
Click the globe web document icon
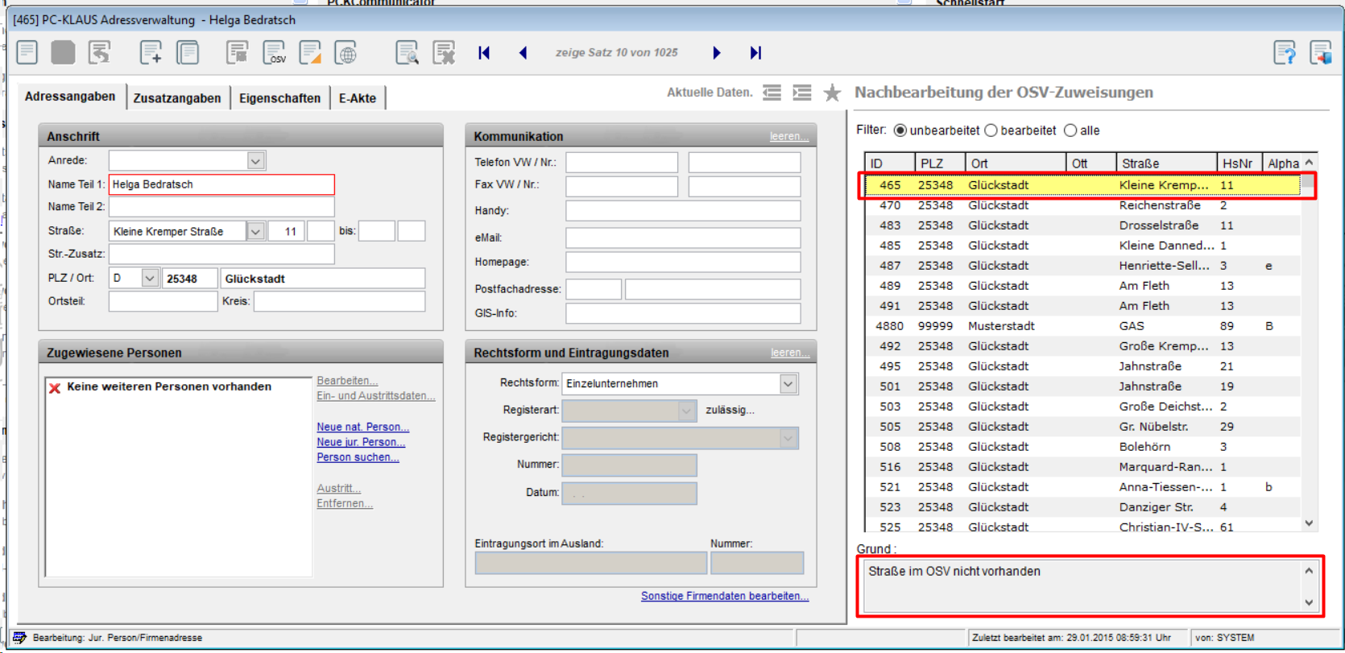[346, 53]
